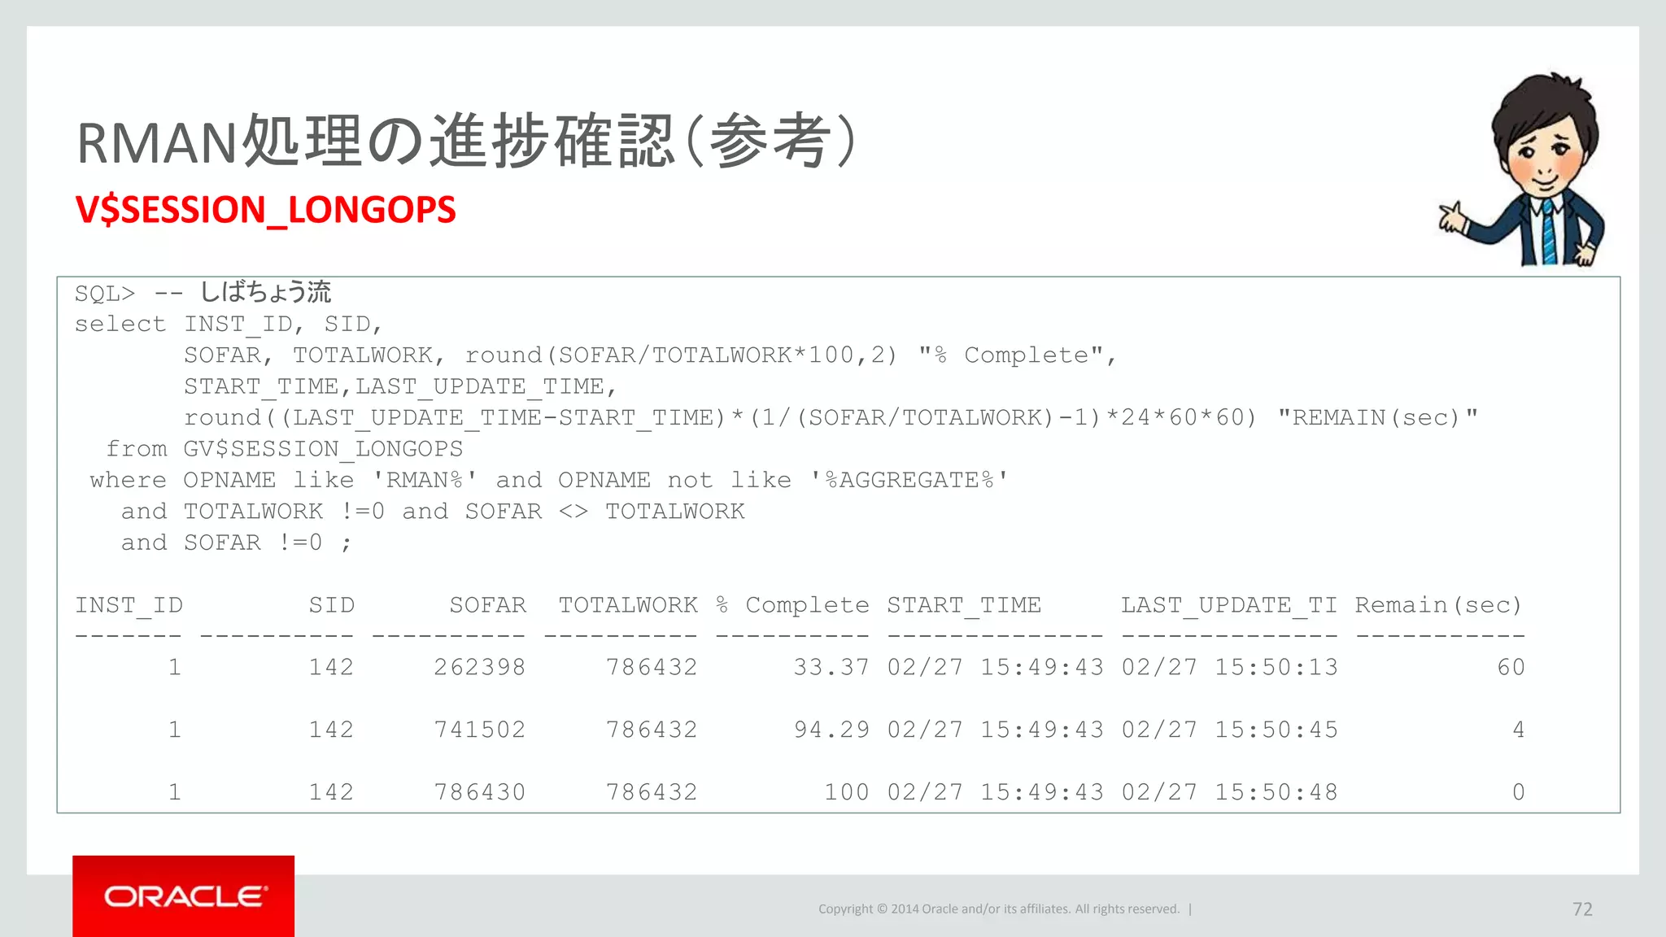Click the SID 142 in the 94.29 row
1666x937 pixels.
point(331,730)
